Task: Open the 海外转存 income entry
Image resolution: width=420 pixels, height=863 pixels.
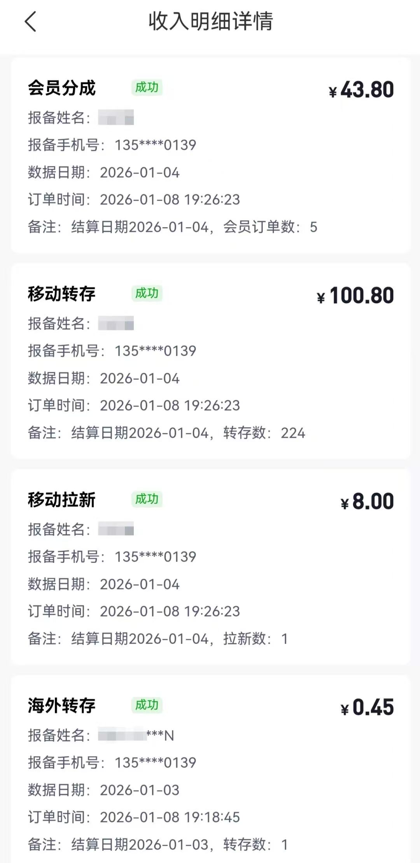Action: 61,705
